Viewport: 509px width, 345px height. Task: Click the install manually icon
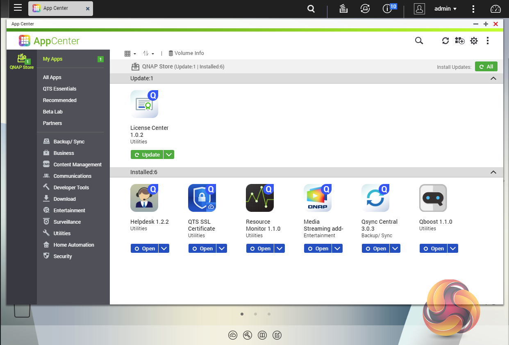459,41
